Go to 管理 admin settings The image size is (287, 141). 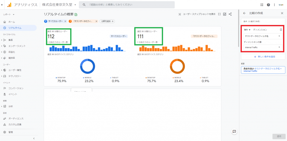pos(11,132)
